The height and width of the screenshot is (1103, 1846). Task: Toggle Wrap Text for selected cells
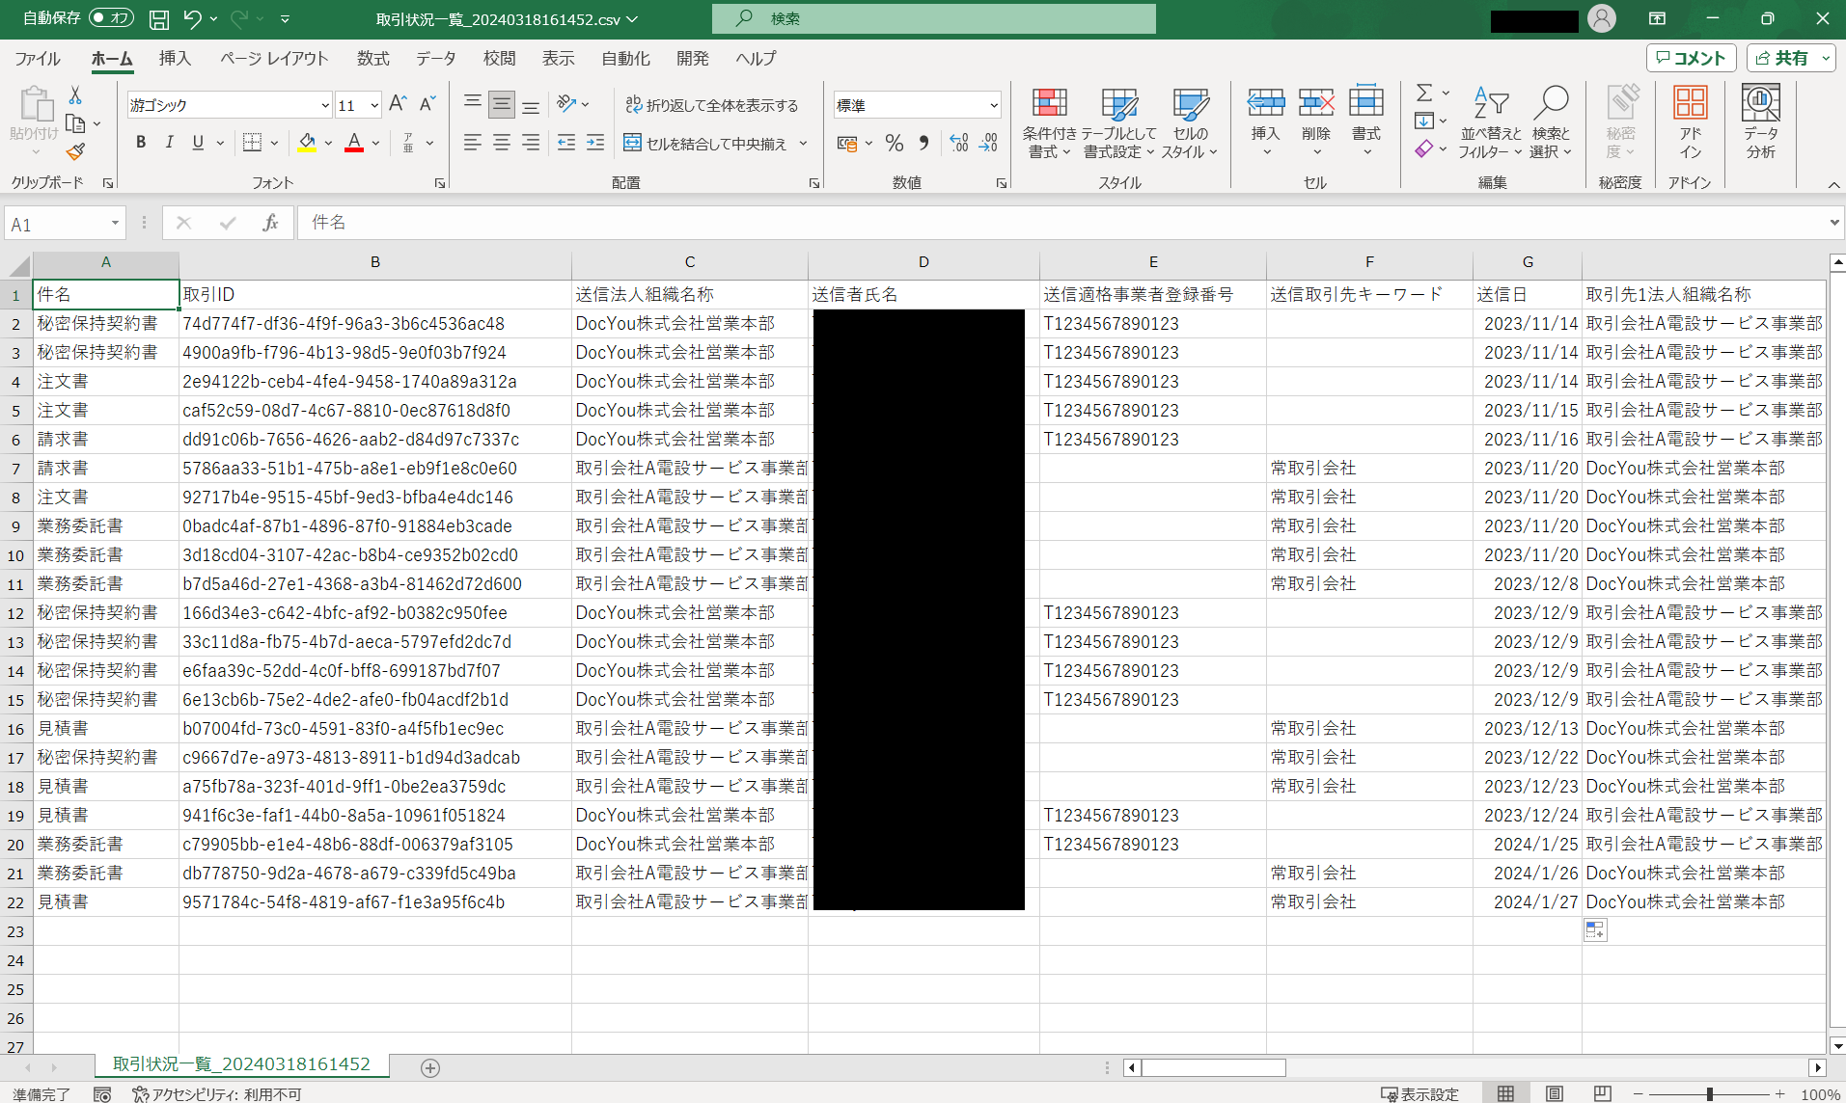pos(712,105)
